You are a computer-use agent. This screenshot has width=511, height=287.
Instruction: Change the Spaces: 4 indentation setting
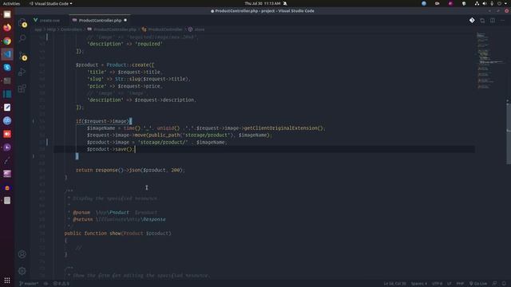click(x=418, y=284)
